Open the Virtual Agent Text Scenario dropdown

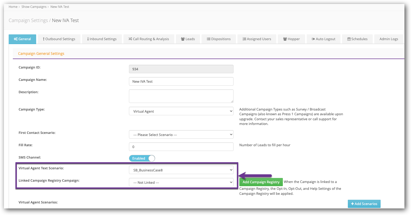point(181,170)
